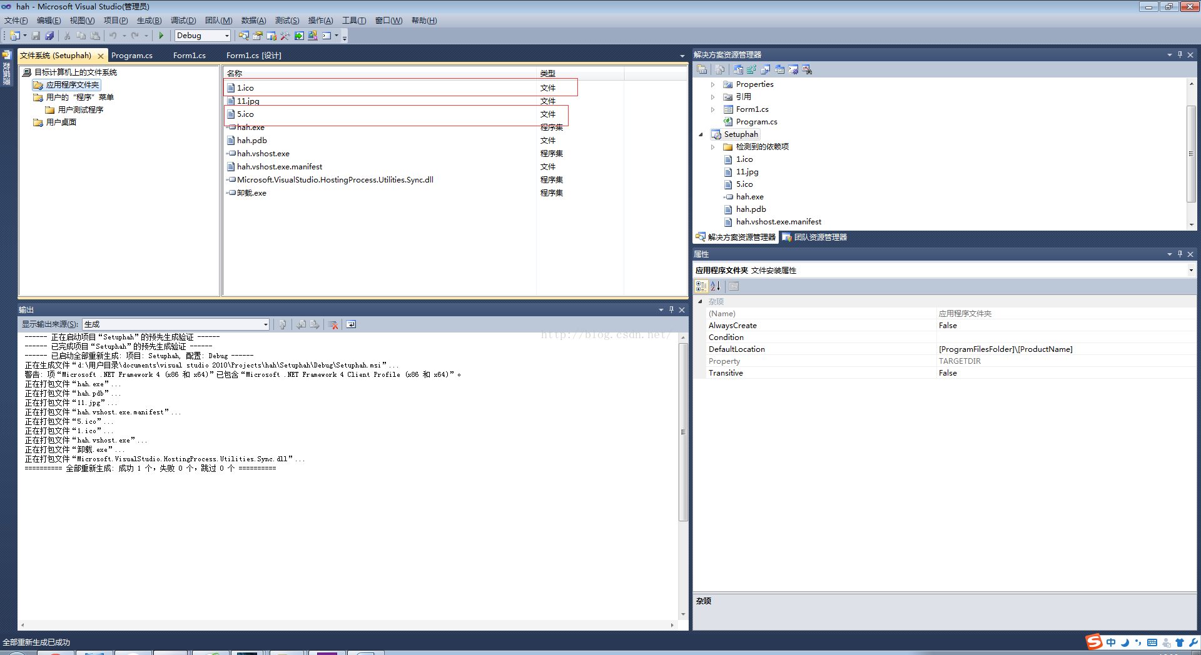This screenshot has width=1201, height=655.
Task: Open User Interface Editor icon in Solution Explorer
Action: pos(779,69)
